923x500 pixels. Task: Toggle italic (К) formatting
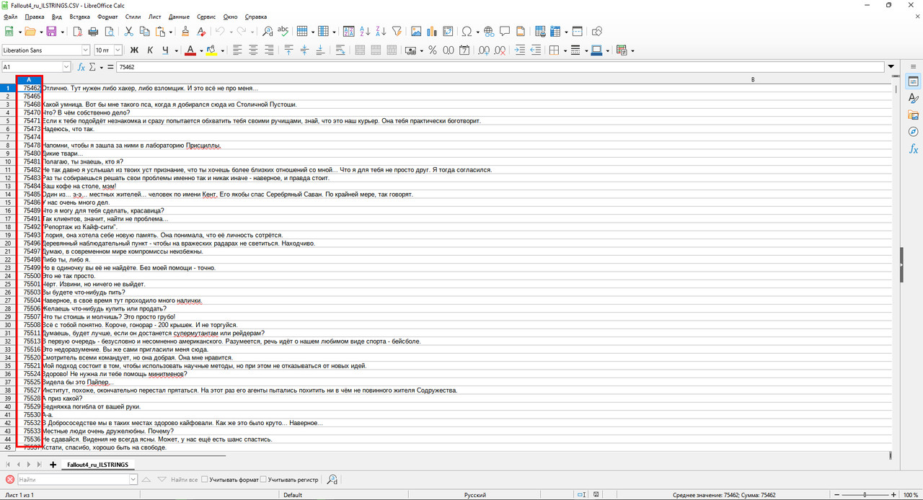tap(150, 50)
